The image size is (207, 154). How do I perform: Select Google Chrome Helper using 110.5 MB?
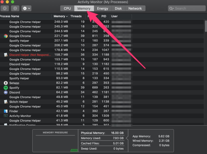point(25,69)
